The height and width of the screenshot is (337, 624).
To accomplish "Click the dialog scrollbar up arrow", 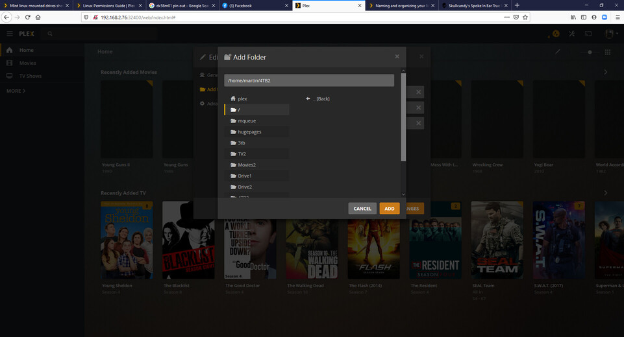I will [403, 71].
